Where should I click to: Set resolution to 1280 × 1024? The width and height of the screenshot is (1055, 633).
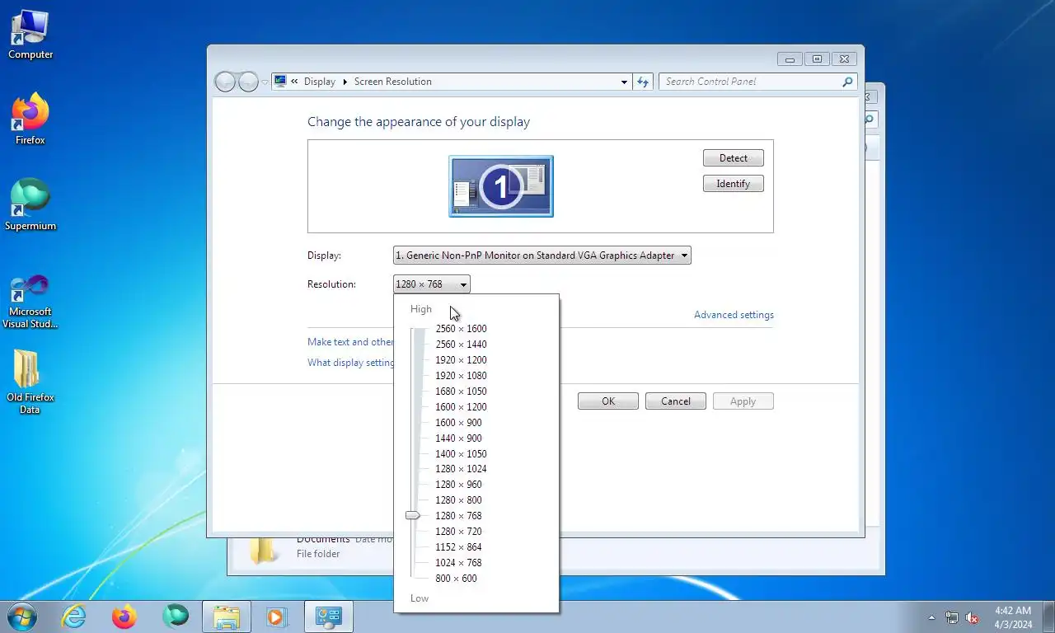[x=461, y=469]
